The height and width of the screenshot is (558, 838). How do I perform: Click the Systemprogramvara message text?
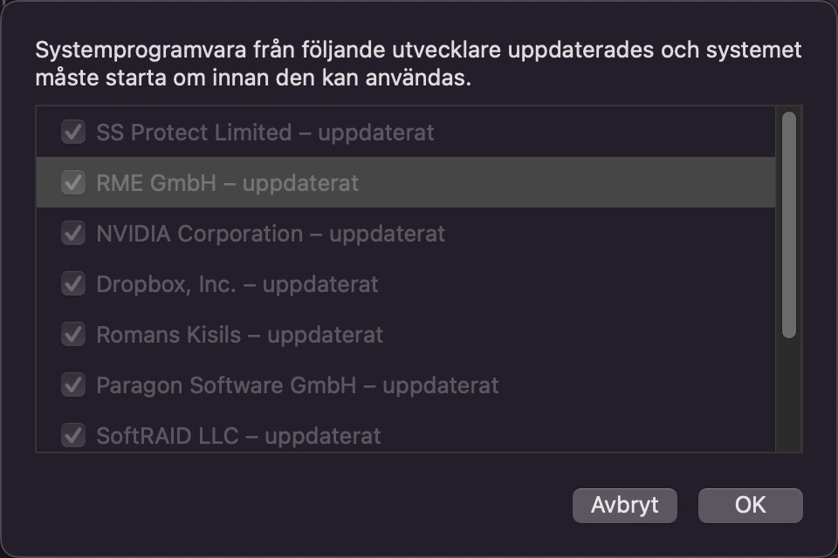tap(417, 64)
